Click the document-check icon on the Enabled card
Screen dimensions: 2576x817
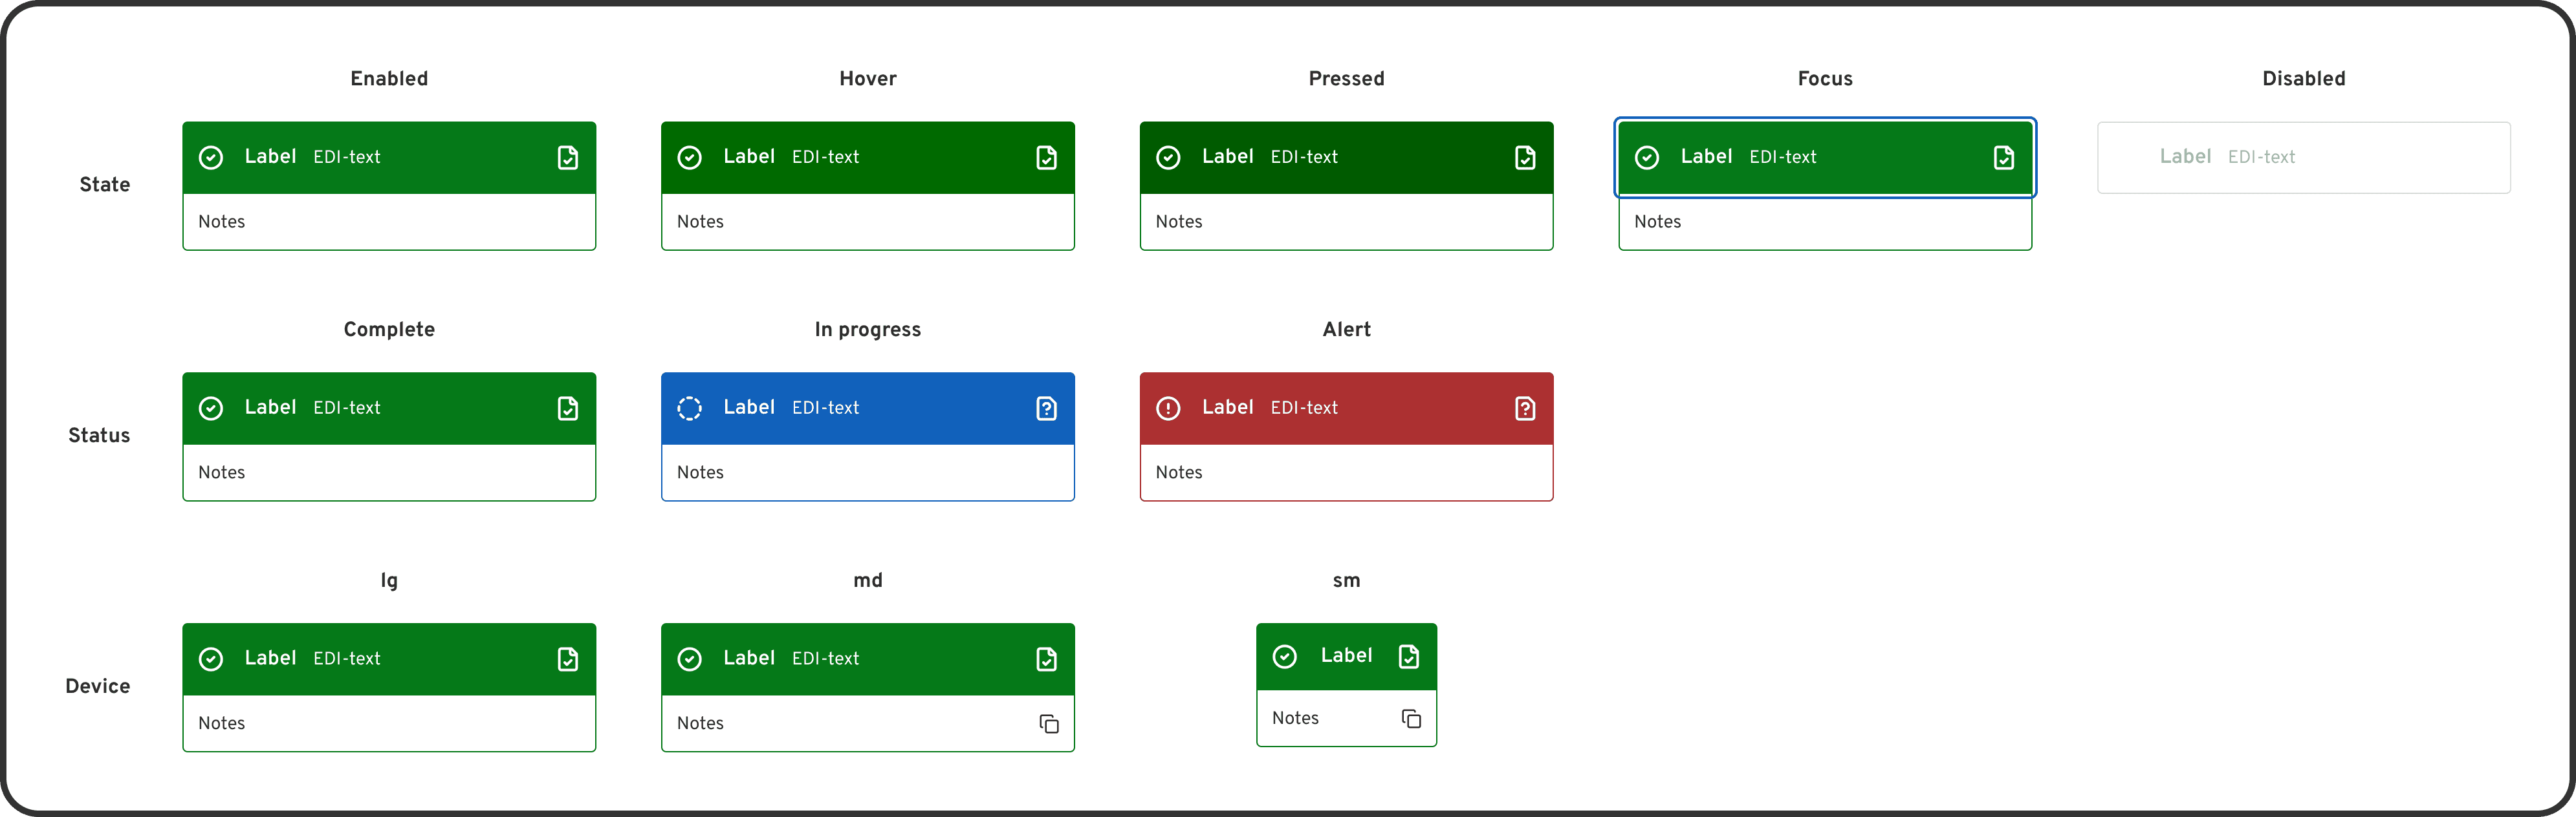point(568,157)
